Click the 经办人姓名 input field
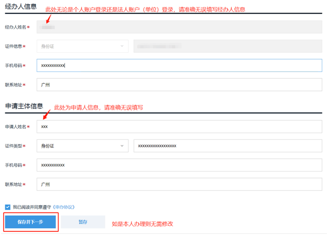 coord(179,27)
